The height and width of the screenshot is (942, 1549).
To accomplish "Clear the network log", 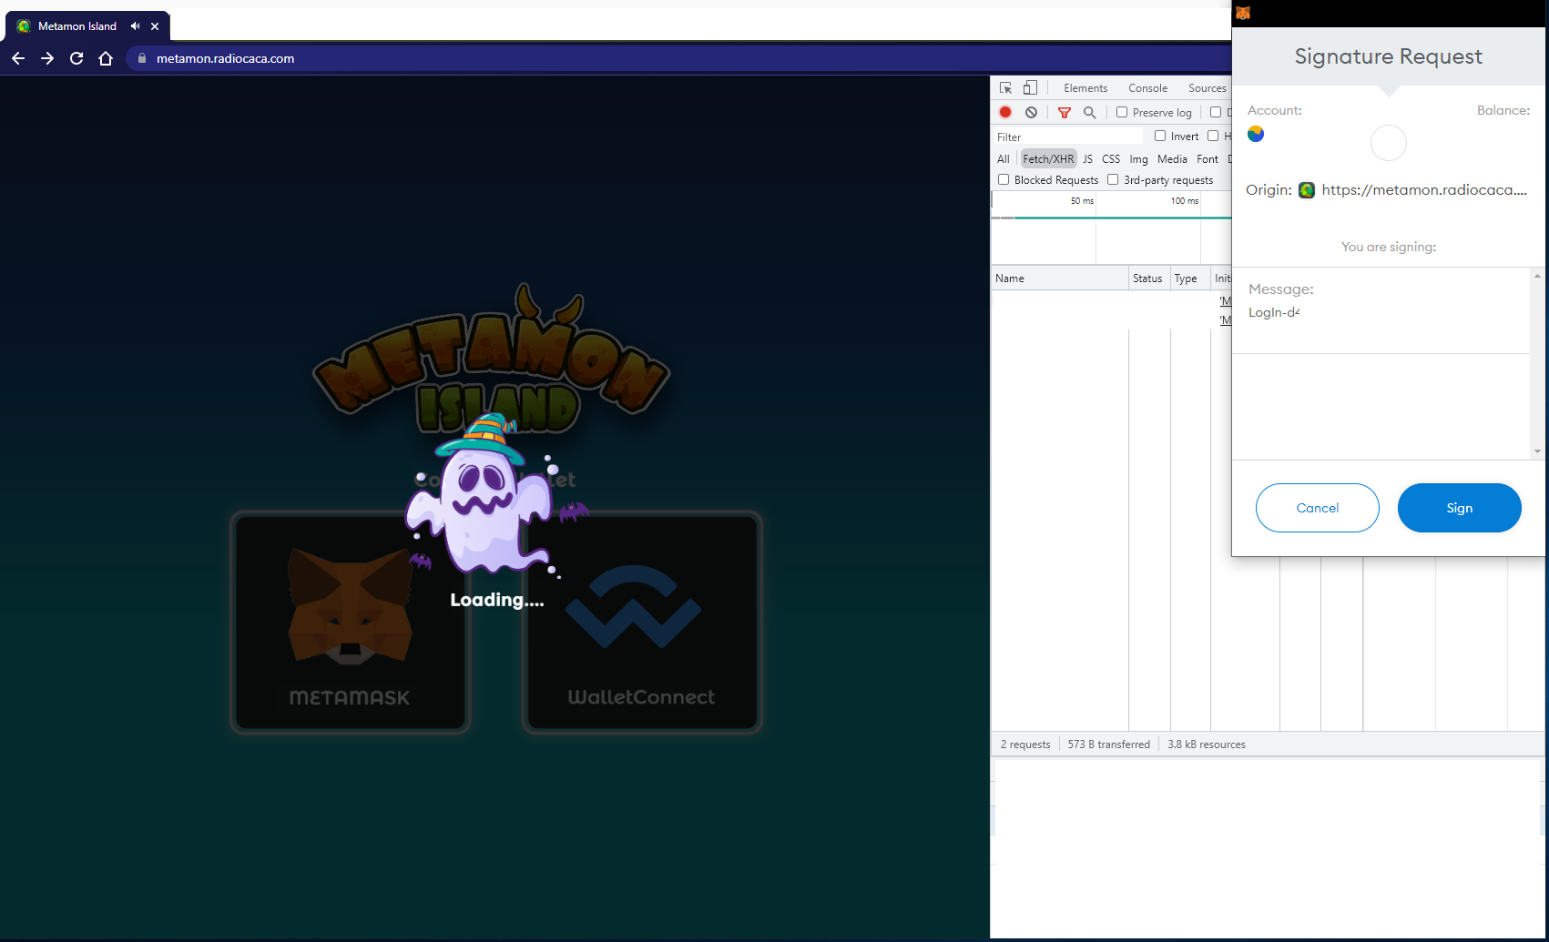I will pyautogui.click(x=1031, y=112).
